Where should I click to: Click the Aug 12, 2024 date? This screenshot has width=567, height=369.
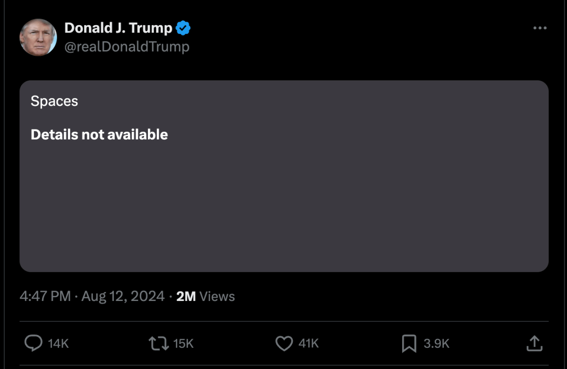[123, 297]
